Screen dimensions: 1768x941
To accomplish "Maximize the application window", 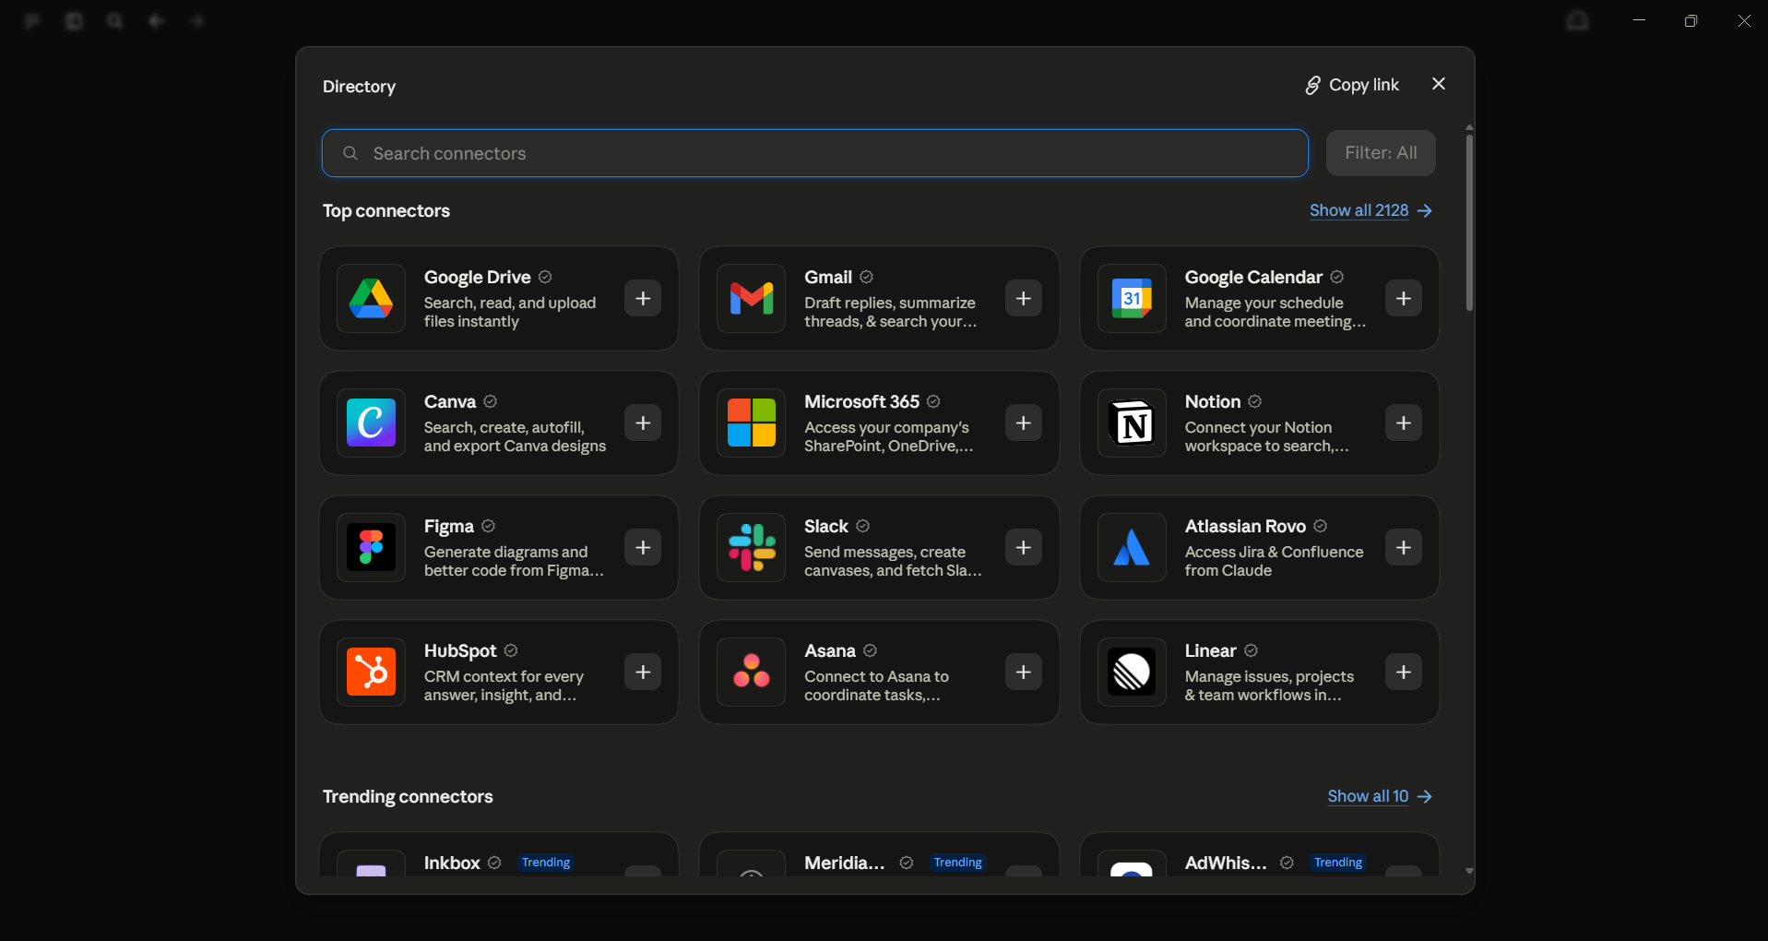I will (1691, 20).
